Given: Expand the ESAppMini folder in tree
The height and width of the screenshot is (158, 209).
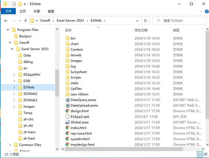Looking at the screenshot, I should point(14,74).
